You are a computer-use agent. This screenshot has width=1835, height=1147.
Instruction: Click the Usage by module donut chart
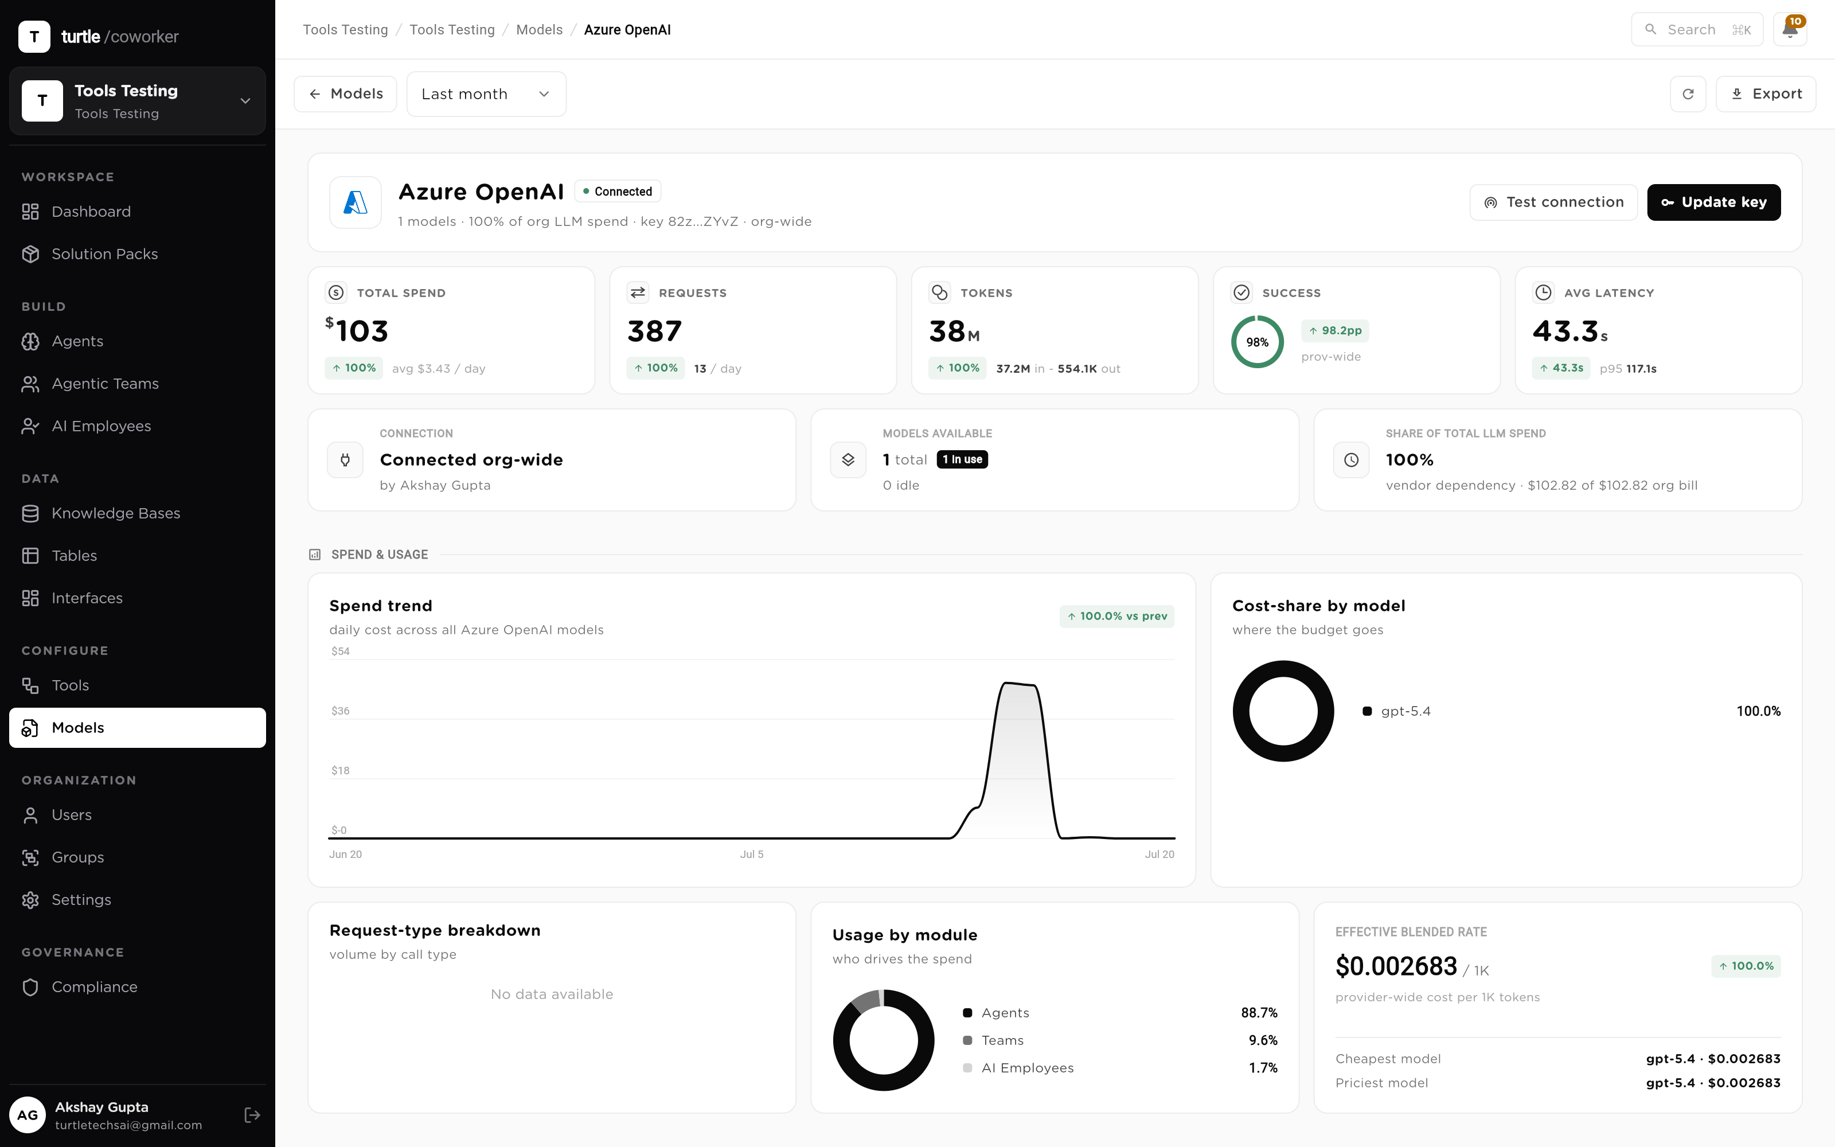point(883,1041)
